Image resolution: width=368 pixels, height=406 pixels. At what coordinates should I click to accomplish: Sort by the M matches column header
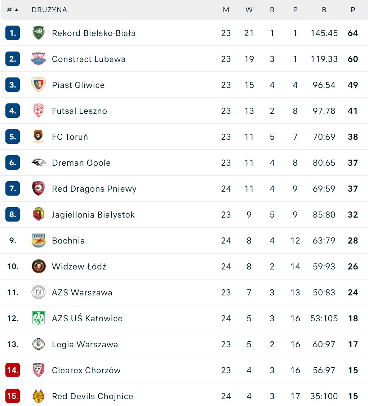click(226, 10)
